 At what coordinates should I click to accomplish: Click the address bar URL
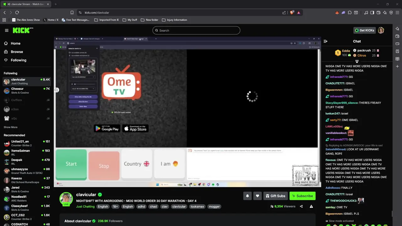tap(97, 13)
